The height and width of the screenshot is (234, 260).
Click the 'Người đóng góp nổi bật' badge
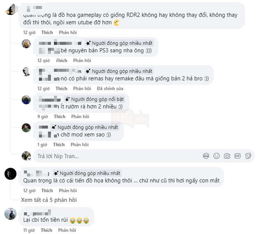(95, 99)
